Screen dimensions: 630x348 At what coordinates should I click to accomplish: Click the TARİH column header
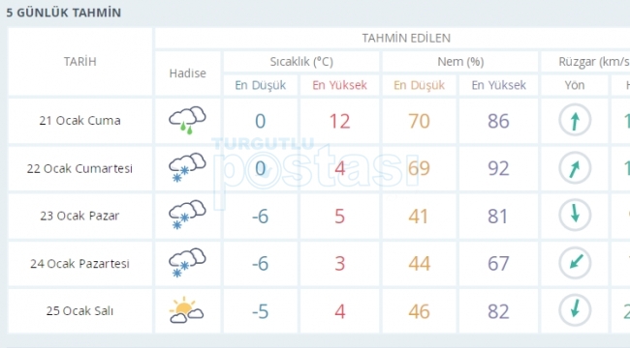(79, 62)
